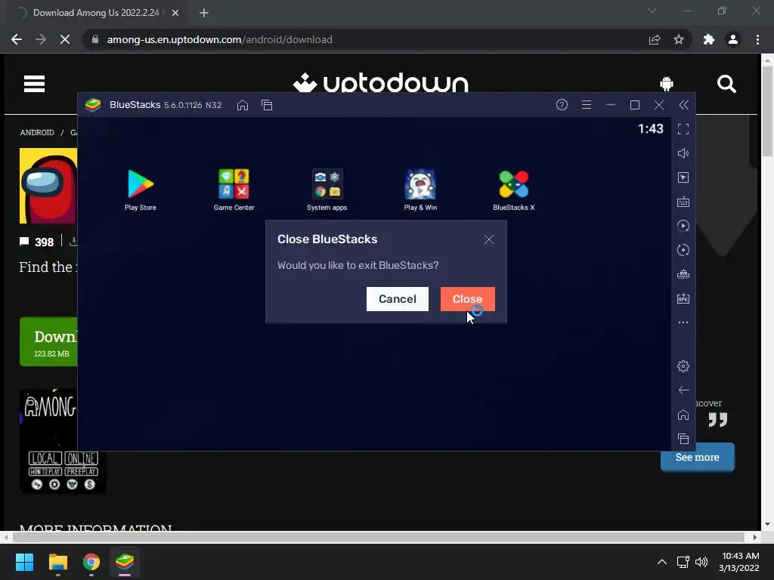Click the back arrow in BlueStacks sidebar

(x=683, y=390)
